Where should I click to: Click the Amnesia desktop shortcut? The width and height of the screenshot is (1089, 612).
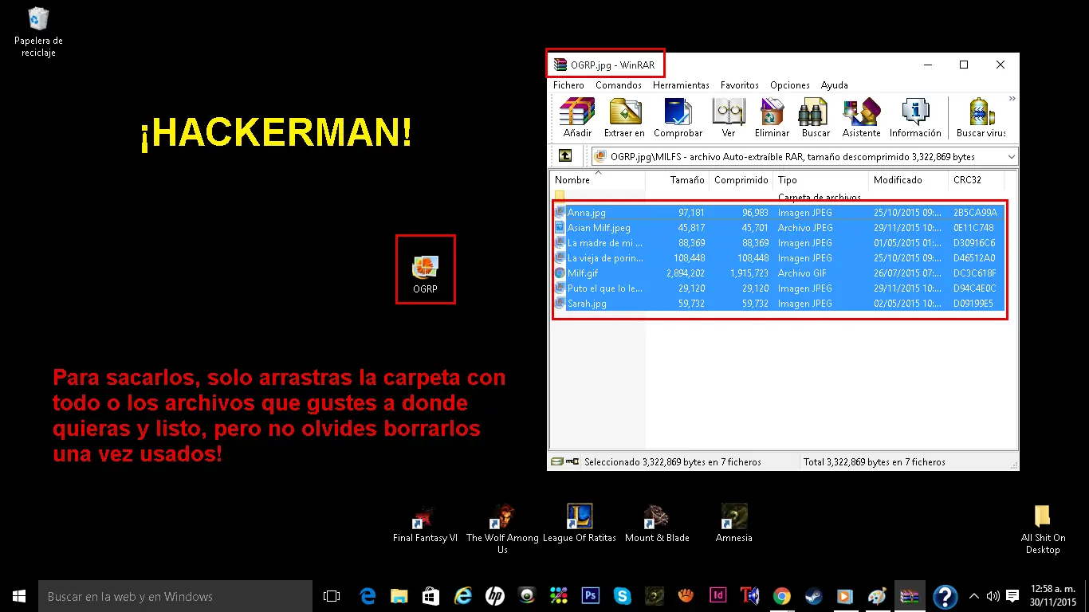734,524
